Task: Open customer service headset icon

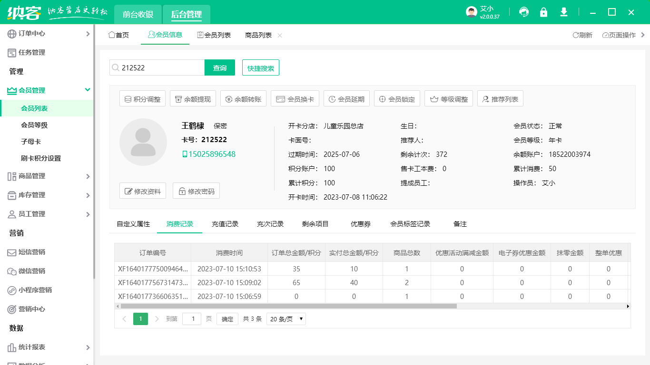Action: (524, 12)
